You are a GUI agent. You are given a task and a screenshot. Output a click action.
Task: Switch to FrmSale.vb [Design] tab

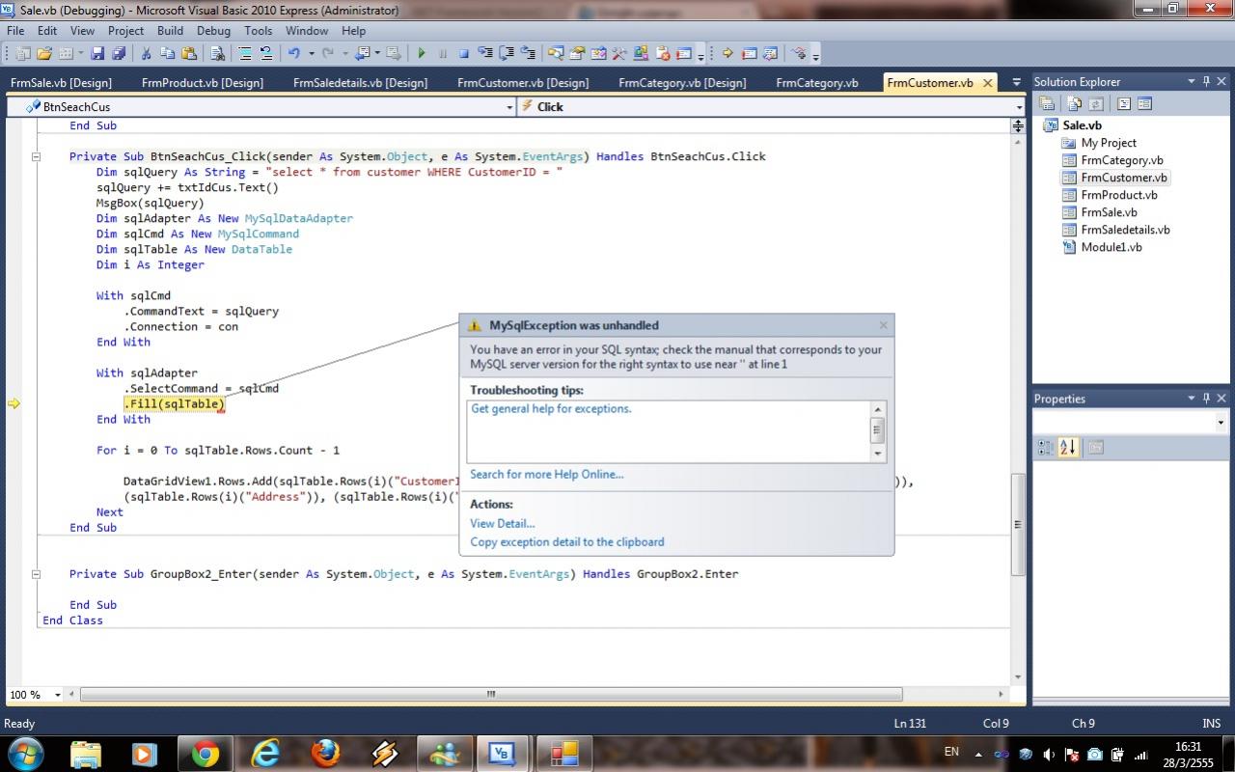61,83
